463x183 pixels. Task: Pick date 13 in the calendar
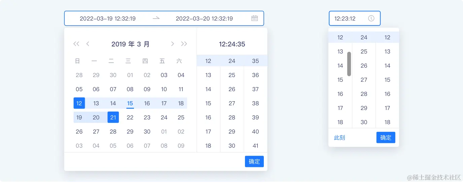click(96, 103)
